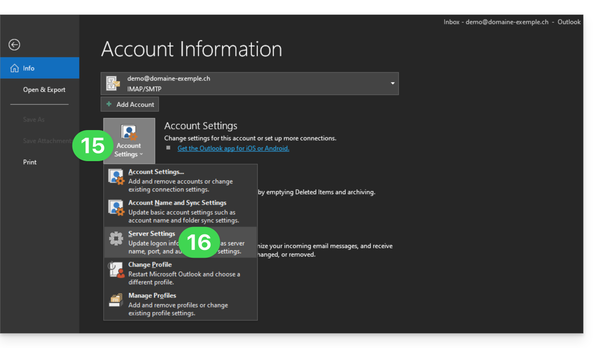This screenshot has width=598, height=348.
Task: Choose Change Profile menu entry
Action: 180,273
